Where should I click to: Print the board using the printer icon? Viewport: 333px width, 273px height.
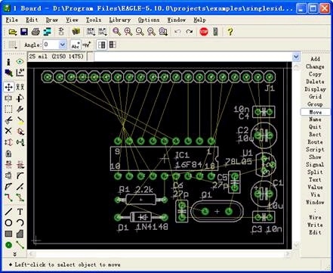[x=35, y=32]
